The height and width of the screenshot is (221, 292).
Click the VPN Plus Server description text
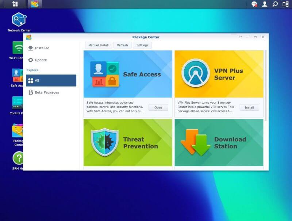coord(205,107)
